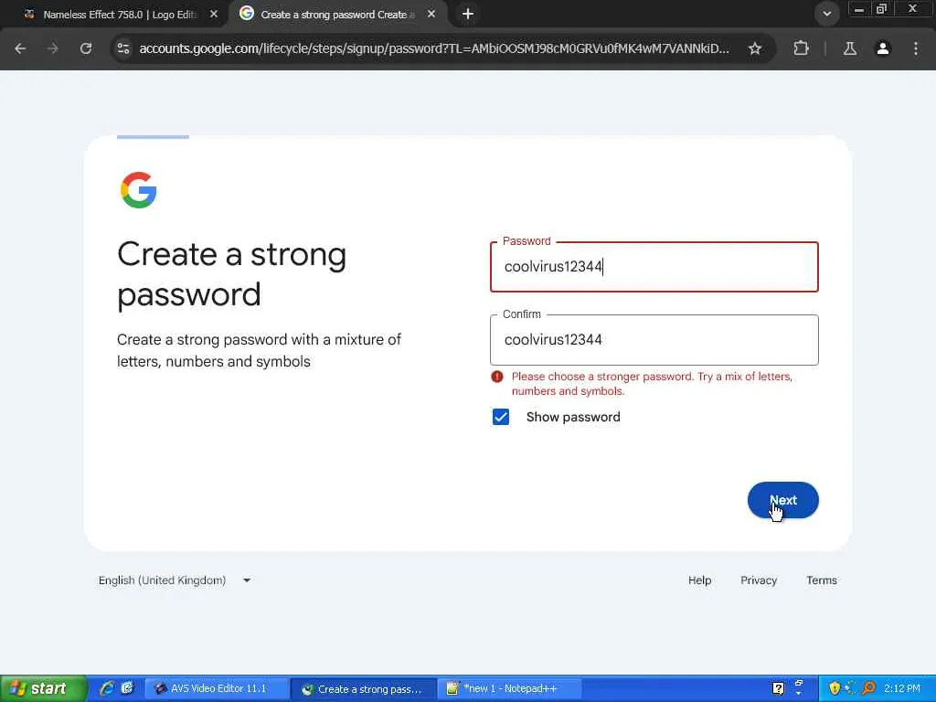Image resolution: width=936 pixels, height=702 pixels.
Task: Open the Terms link
Action: 822,580
